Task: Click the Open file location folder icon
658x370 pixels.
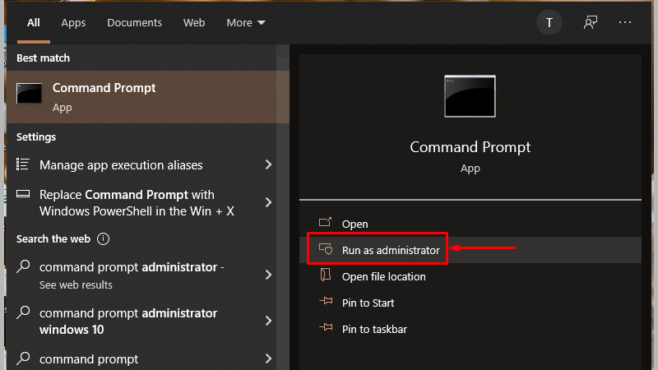Action: pos(325,276)
